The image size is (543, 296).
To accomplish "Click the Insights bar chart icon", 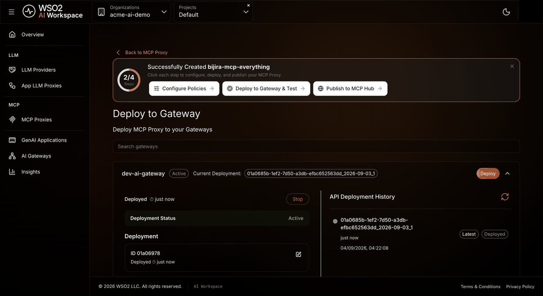I will tap(12, 172).
